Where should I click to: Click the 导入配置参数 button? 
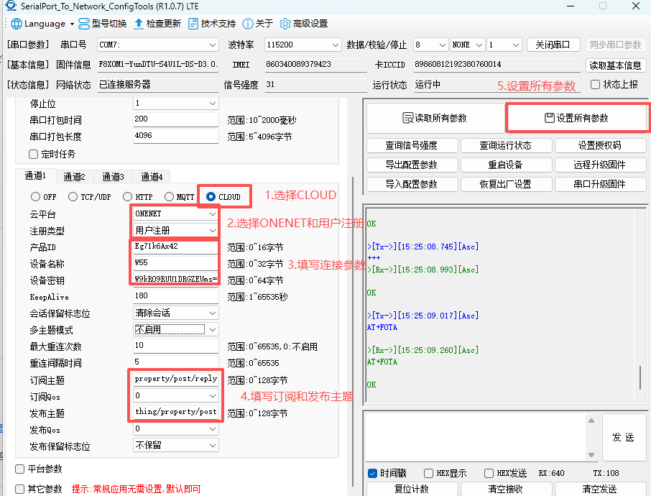[x=412, y=184]
